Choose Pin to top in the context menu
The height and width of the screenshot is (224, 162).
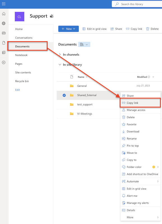coord(140,146)
